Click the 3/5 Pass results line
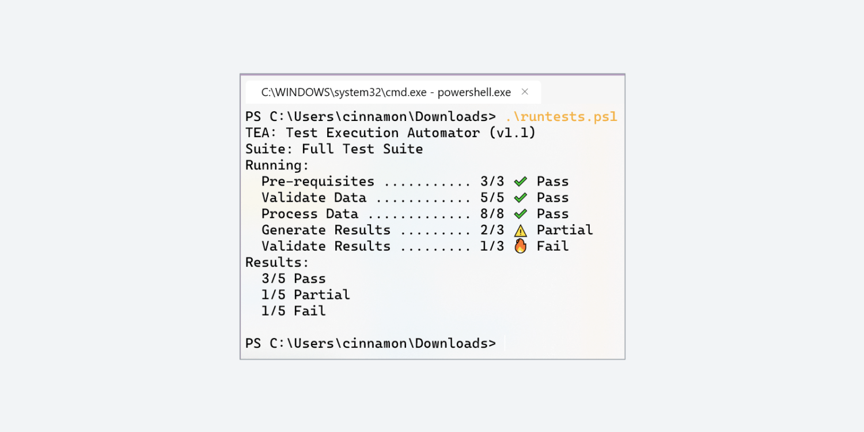Screen dimensions: 864x432 pos(294,279)
